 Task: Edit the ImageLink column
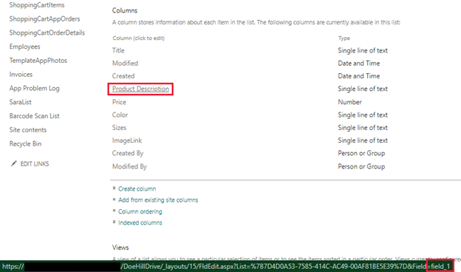tap(127, 140)
